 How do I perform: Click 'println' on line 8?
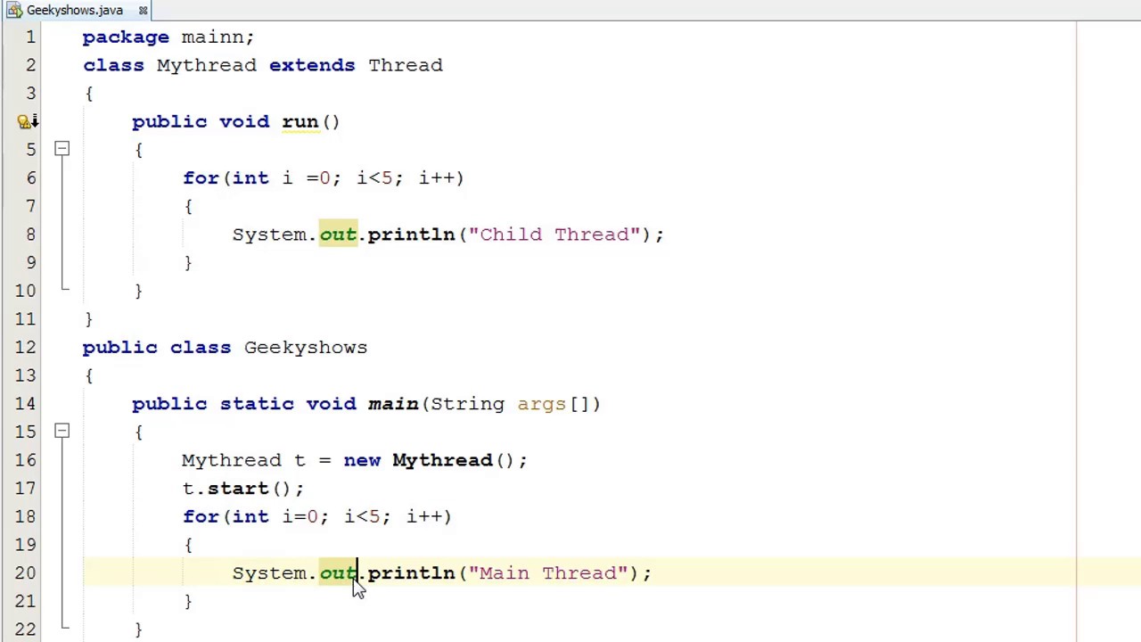click(411, 235)
